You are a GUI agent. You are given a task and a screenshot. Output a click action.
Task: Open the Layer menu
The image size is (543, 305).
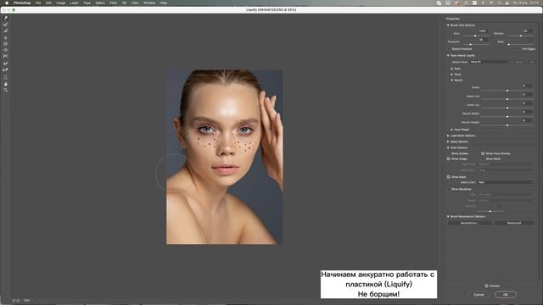(75, 3)
